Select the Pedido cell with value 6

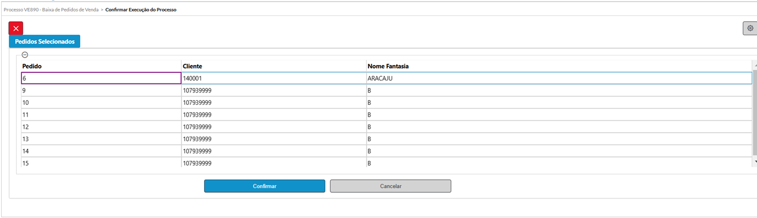click(101, 78)
